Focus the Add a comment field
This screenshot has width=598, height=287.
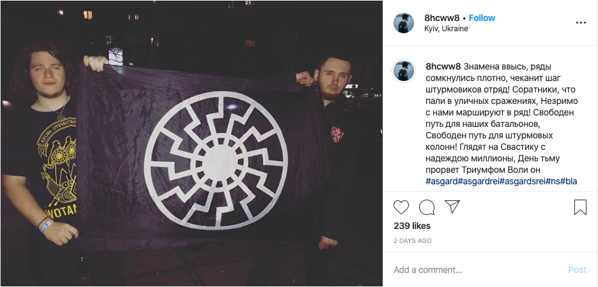click(x=477, y=270)
